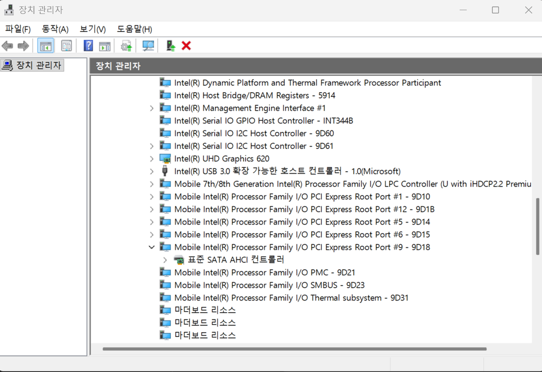This screenshot has height=372, width=542.
Task: Select PCI Express Root Port #9 - 9D18 label
Action: click(x=302, y=247)
